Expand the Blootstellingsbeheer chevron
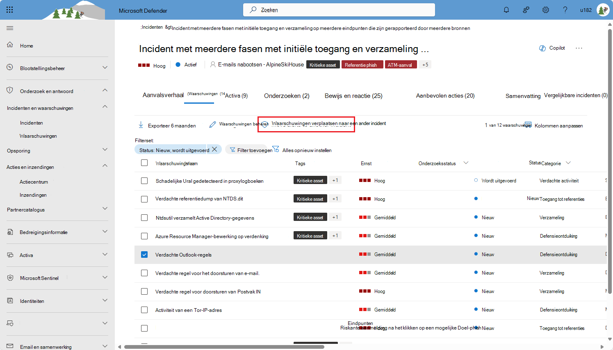 coord(105,68)
